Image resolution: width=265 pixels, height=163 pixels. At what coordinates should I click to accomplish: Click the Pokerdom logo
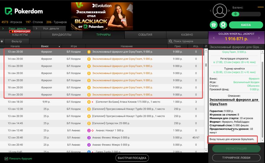click(24, 11)
